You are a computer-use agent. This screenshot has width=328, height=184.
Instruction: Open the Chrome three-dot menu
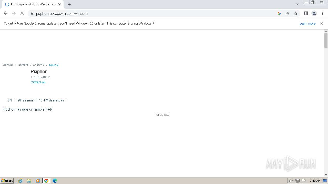click(322, 13)
